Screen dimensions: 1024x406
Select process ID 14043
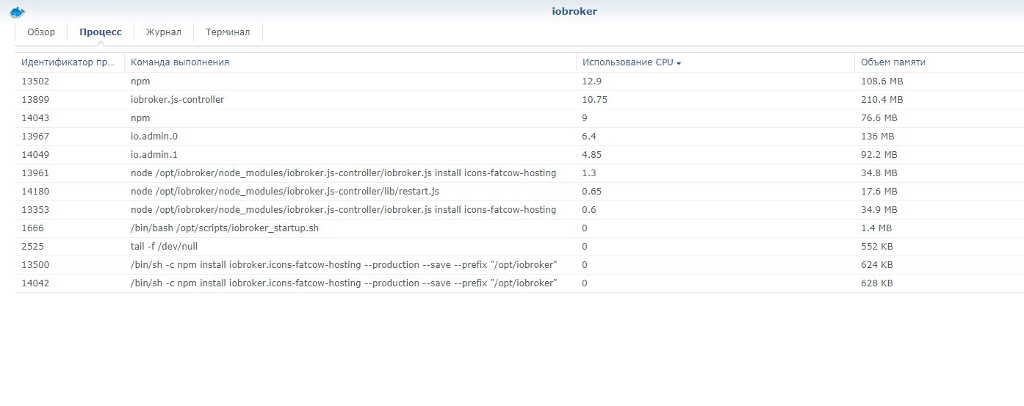pyautogui.click(x=35, y=117)
